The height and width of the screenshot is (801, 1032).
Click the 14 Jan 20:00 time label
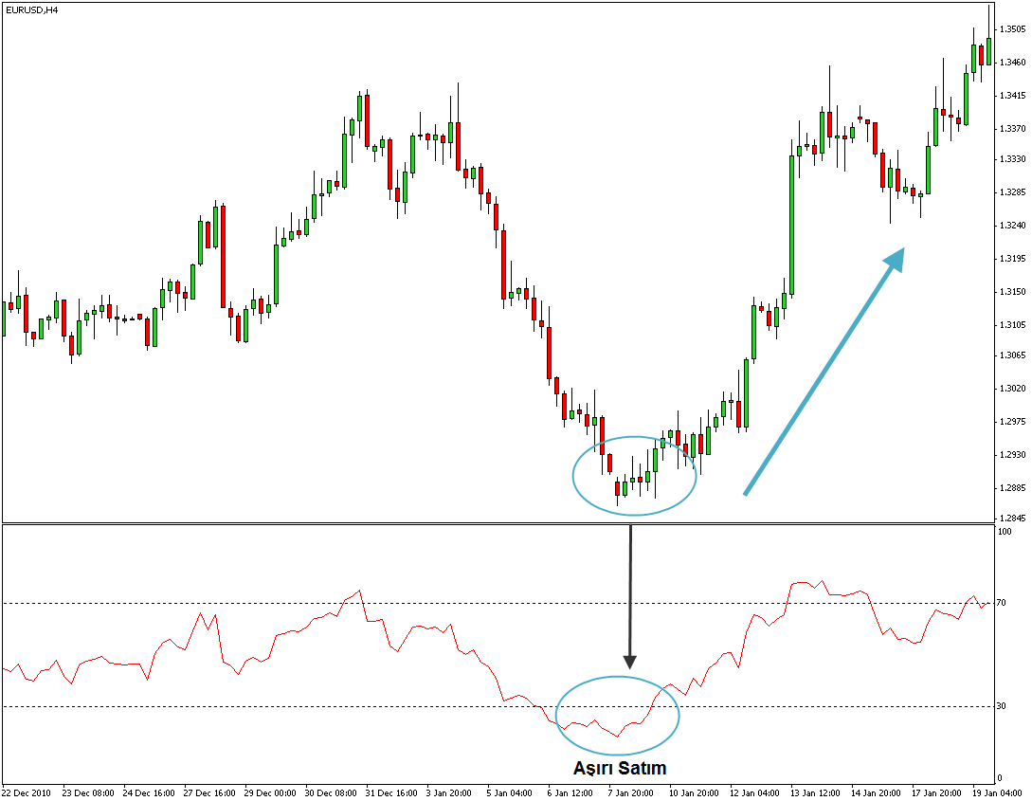(x=876, y=793)
